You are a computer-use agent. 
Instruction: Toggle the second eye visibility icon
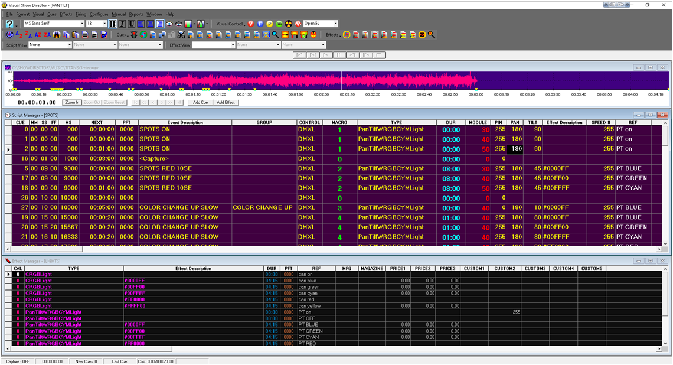tap(178, 24)
